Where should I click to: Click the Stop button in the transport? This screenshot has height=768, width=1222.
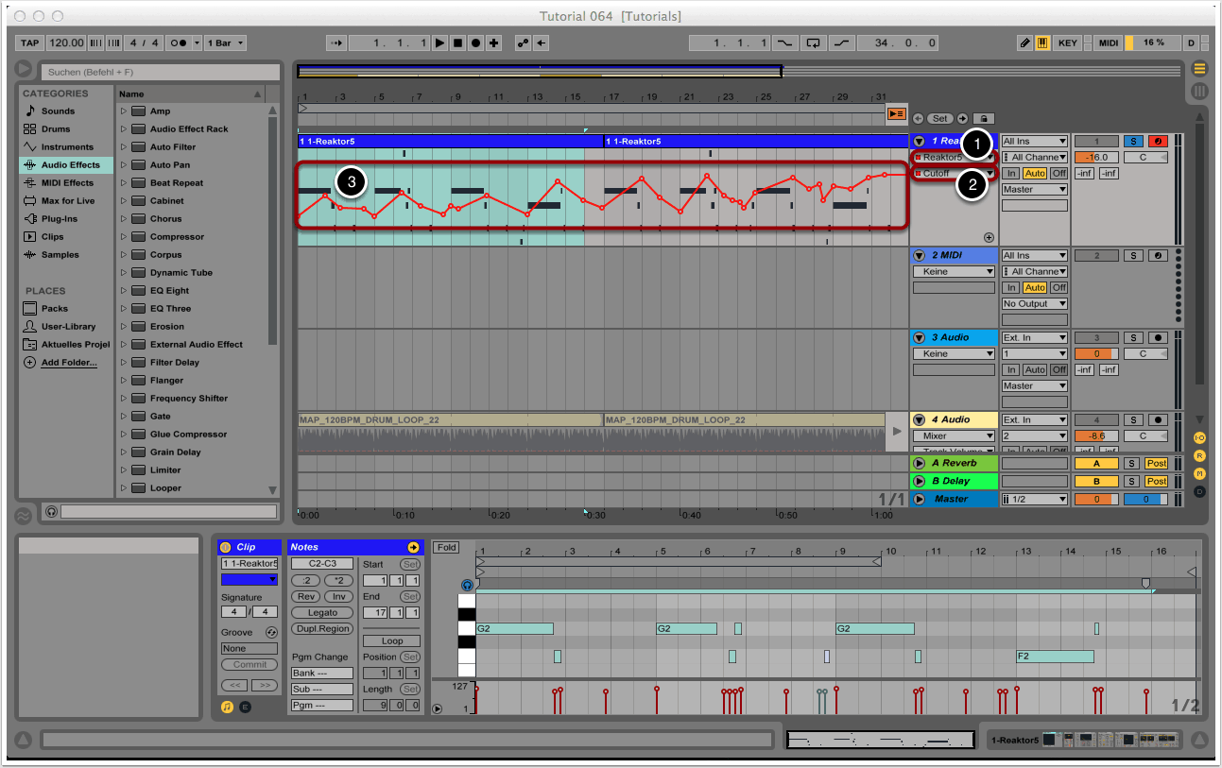click(x=457, y=43)
